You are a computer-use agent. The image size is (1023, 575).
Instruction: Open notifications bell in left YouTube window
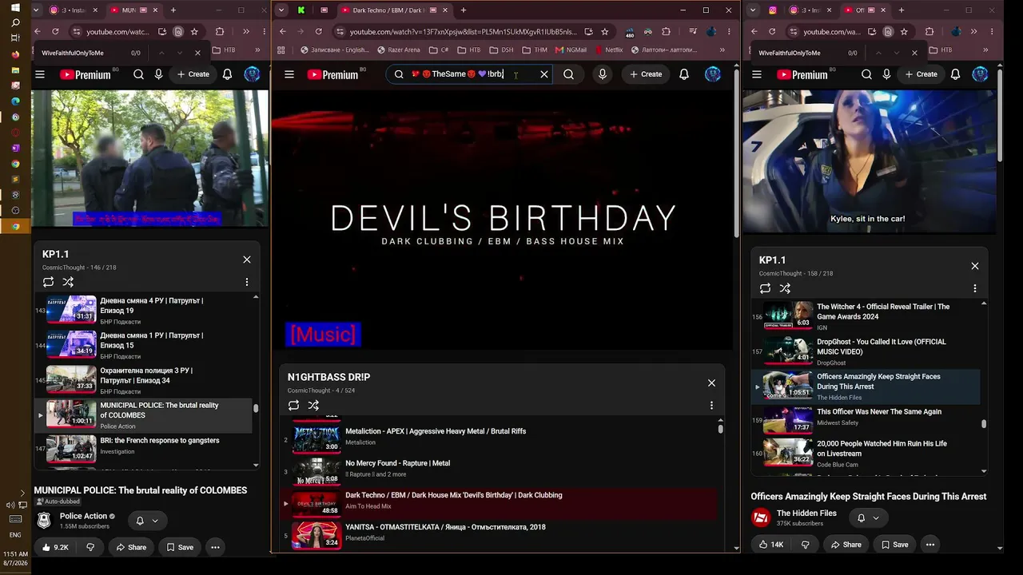pos(227,74)
